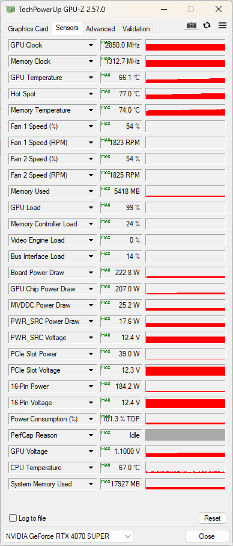Take a screenshot with the camera icon
The width and height of the screenshot is (233, 546).
click(191, 25)
